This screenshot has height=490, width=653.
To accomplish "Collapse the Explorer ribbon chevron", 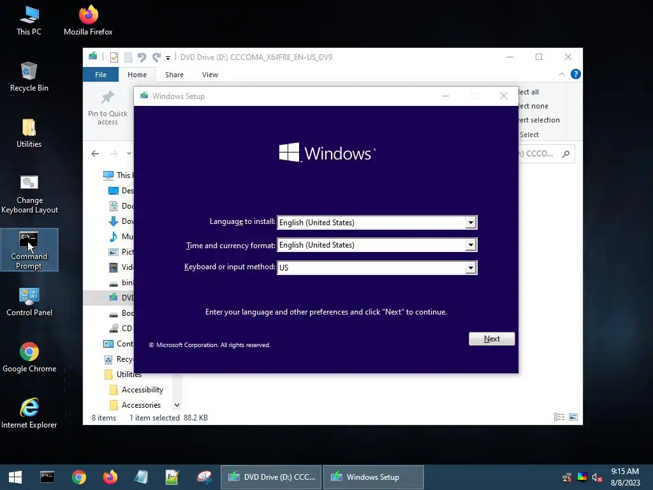I will (x=562, y=74).
